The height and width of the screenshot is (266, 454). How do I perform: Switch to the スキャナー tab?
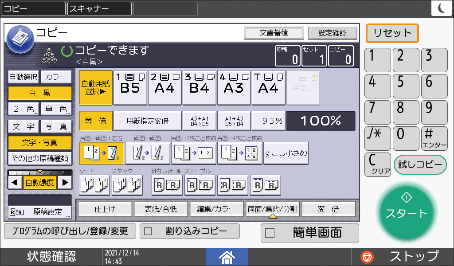[98, 8]
